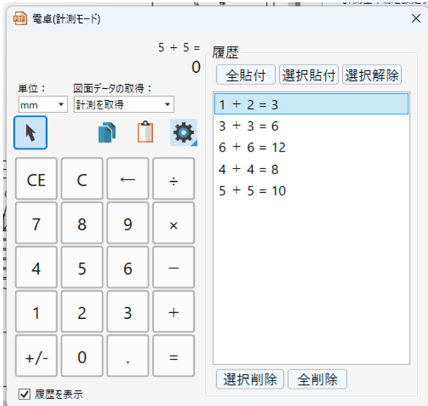This screenshot has width=428, height=406.
Task: Click the copy documents icon
Action: coord(107,133)
